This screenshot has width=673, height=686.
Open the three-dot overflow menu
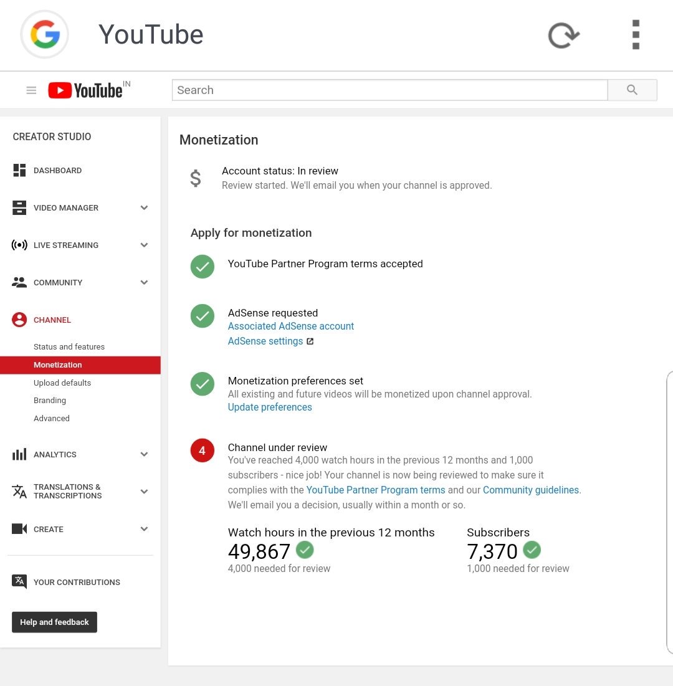click(636, 34)
